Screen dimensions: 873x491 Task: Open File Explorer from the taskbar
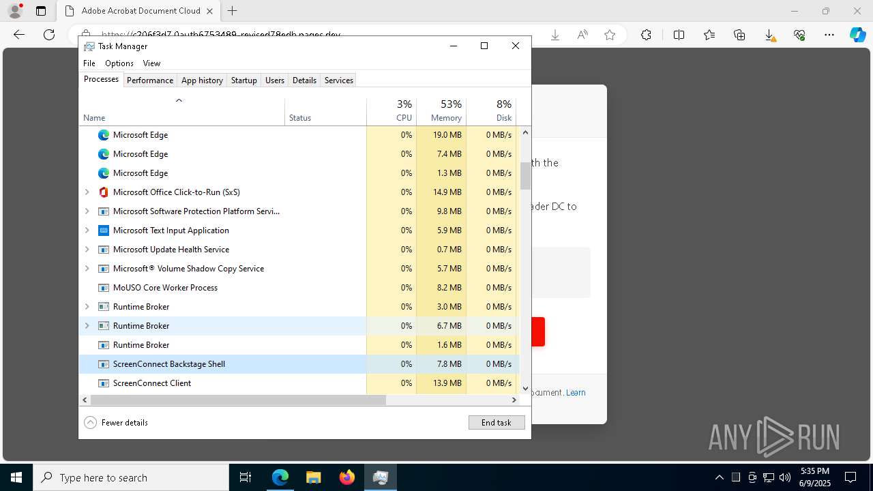point(314,477)
